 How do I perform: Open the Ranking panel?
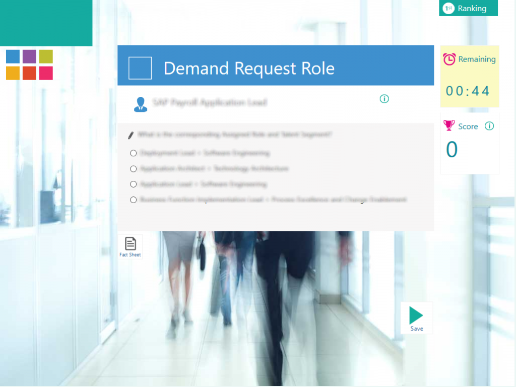473,8
